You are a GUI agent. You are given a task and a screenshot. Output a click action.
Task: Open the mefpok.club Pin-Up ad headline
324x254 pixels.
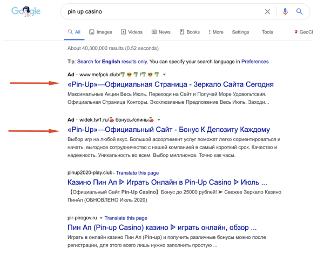pos(171,84)
